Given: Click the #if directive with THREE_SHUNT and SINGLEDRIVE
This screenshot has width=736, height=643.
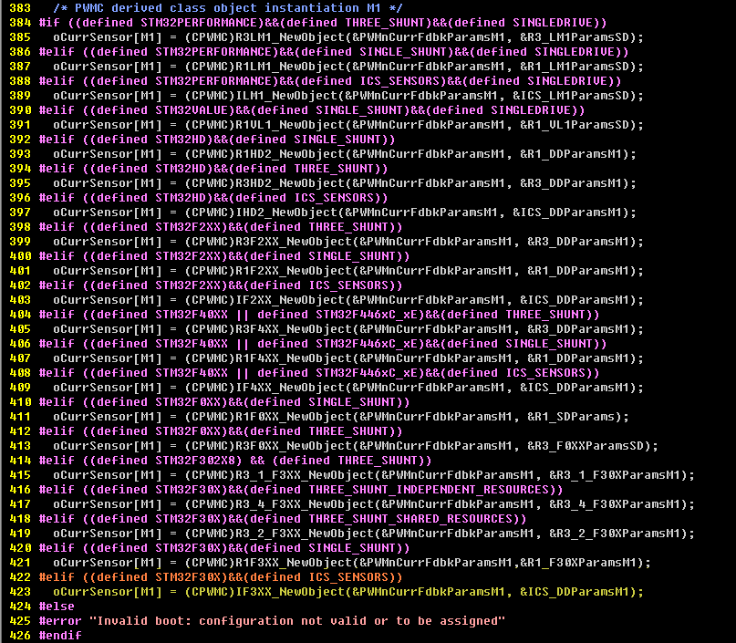Looking at the screenshot, I should (x=323, y=23).
